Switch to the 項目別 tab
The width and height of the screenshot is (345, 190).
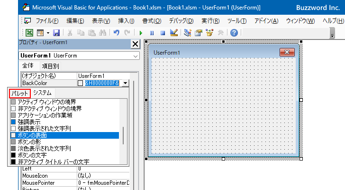tap(50, 66)
